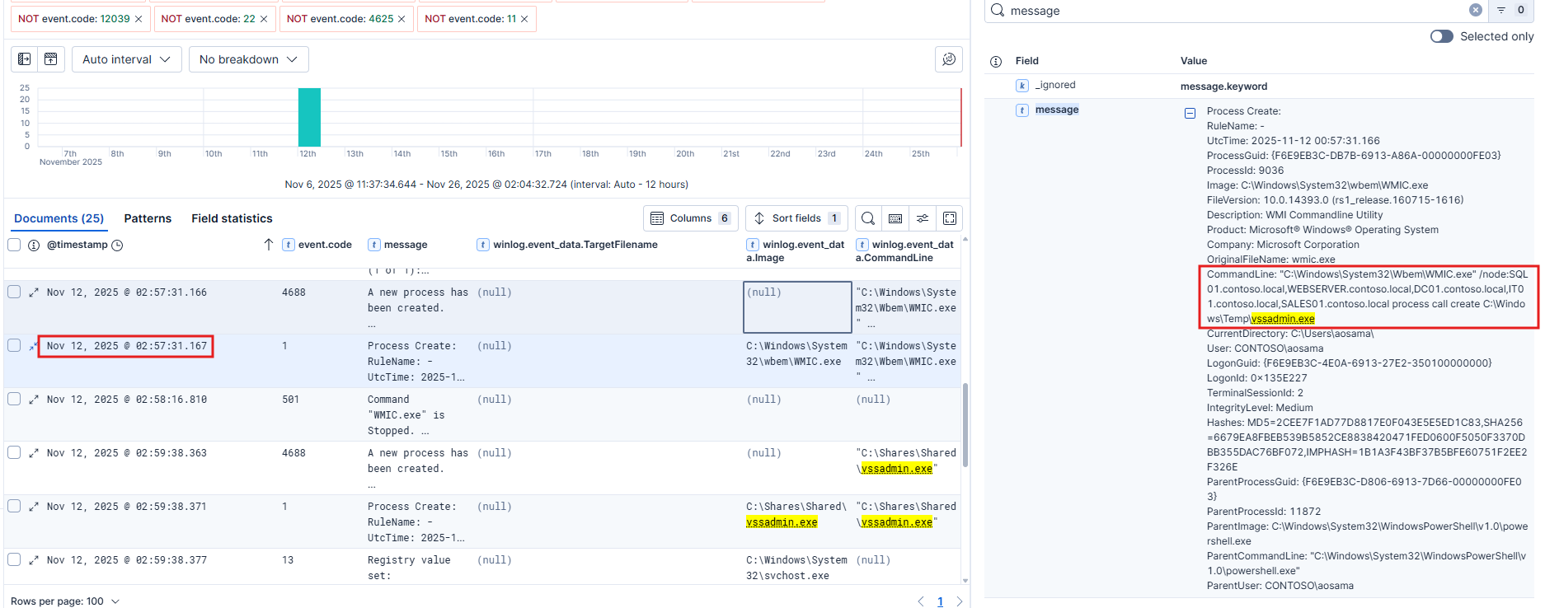The image size is (1545, 608).
Task: Collapse the message field value
Action: pos(1190,113)
